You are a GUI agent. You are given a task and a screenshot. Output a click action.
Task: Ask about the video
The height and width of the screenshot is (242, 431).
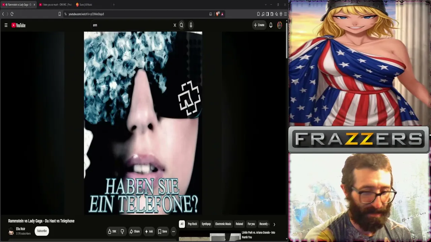point(149,231)
